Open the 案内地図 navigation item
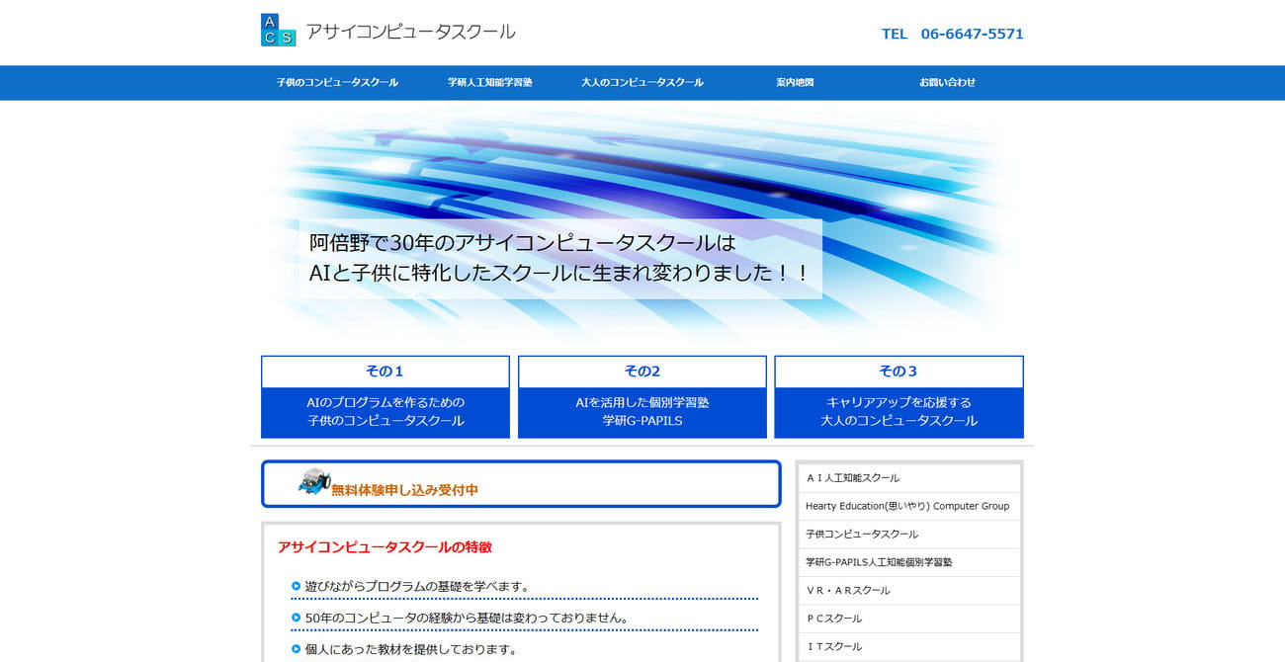This screenshot has width=1285, height=662. click(x=795, y=83)
